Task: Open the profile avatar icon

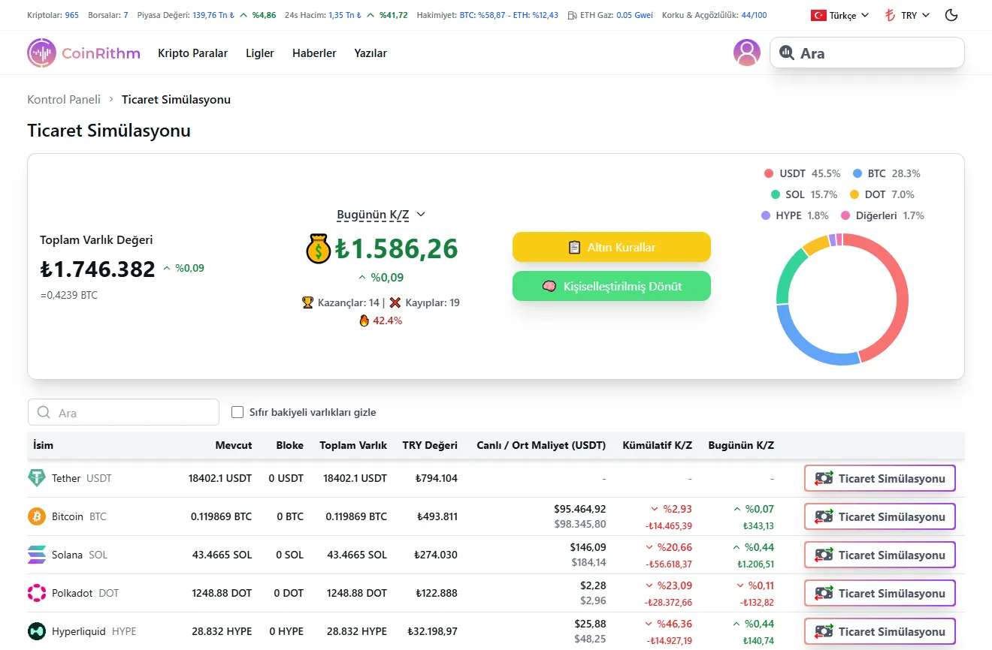Action: click(x=746, y=53)
